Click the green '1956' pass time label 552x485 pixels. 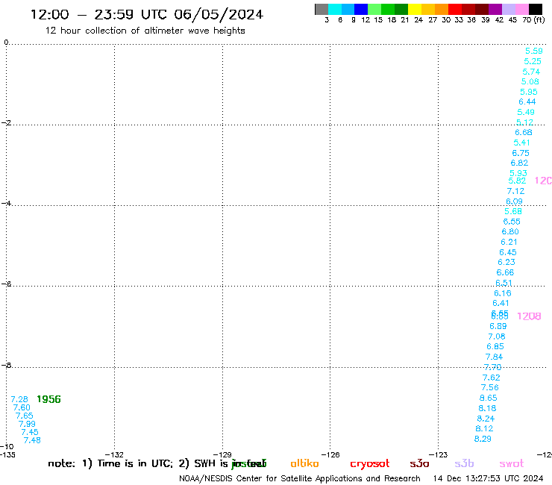coord(48,399)
